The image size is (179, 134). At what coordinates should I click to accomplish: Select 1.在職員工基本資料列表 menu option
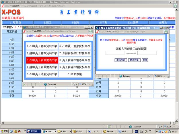click(42, 46)
